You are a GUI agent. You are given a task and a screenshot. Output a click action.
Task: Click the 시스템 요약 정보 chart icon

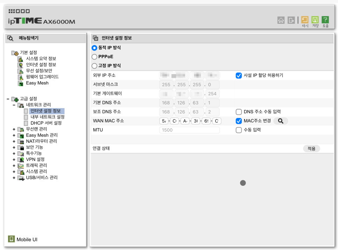click(21, 59)
